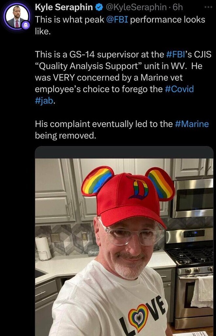Select the "GS-14 supervisor" paragraph text
The width and height of the screenshot is (216, 336).
[x=123, y=77]
